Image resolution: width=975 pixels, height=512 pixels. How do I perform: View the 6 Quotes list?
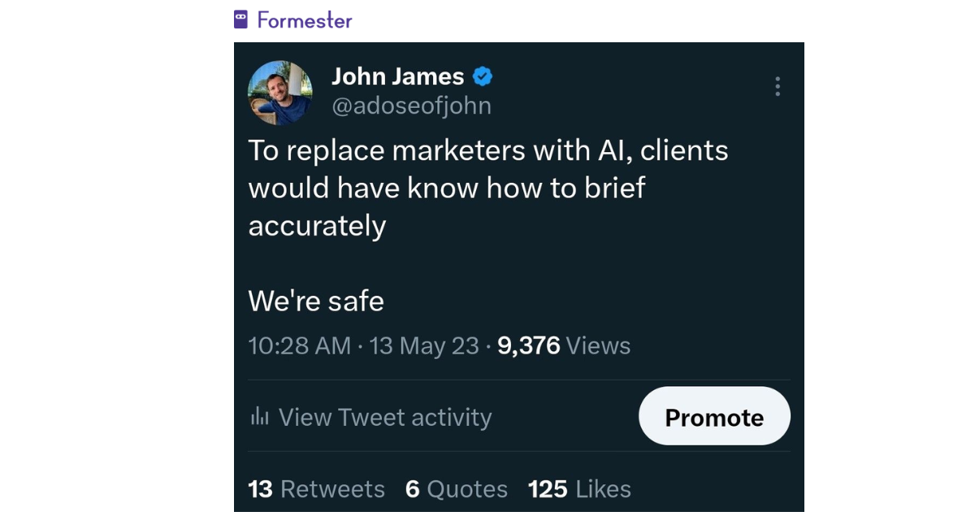(457, 489)
